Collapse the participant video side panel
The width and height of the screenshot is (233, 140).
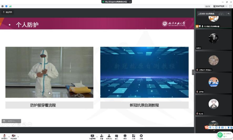click(x=193, y=72)
